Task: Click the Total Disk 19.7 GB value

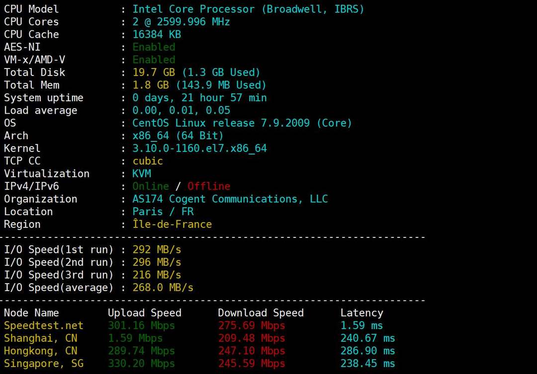Action: [x=154, y=73]
